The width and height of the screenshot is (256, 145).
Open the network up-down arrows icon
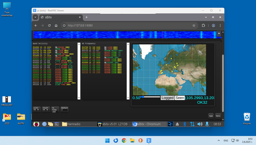pos(192,124)
